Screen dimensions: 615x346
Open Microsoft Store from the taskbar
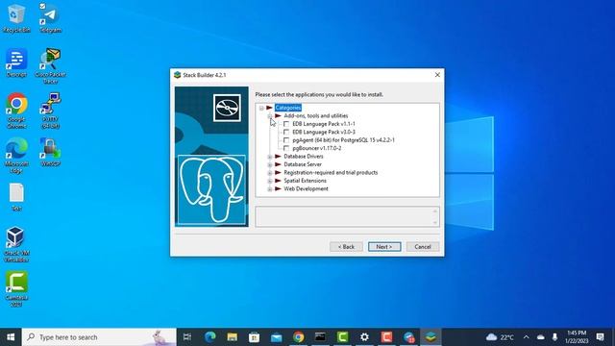[254, 337]
